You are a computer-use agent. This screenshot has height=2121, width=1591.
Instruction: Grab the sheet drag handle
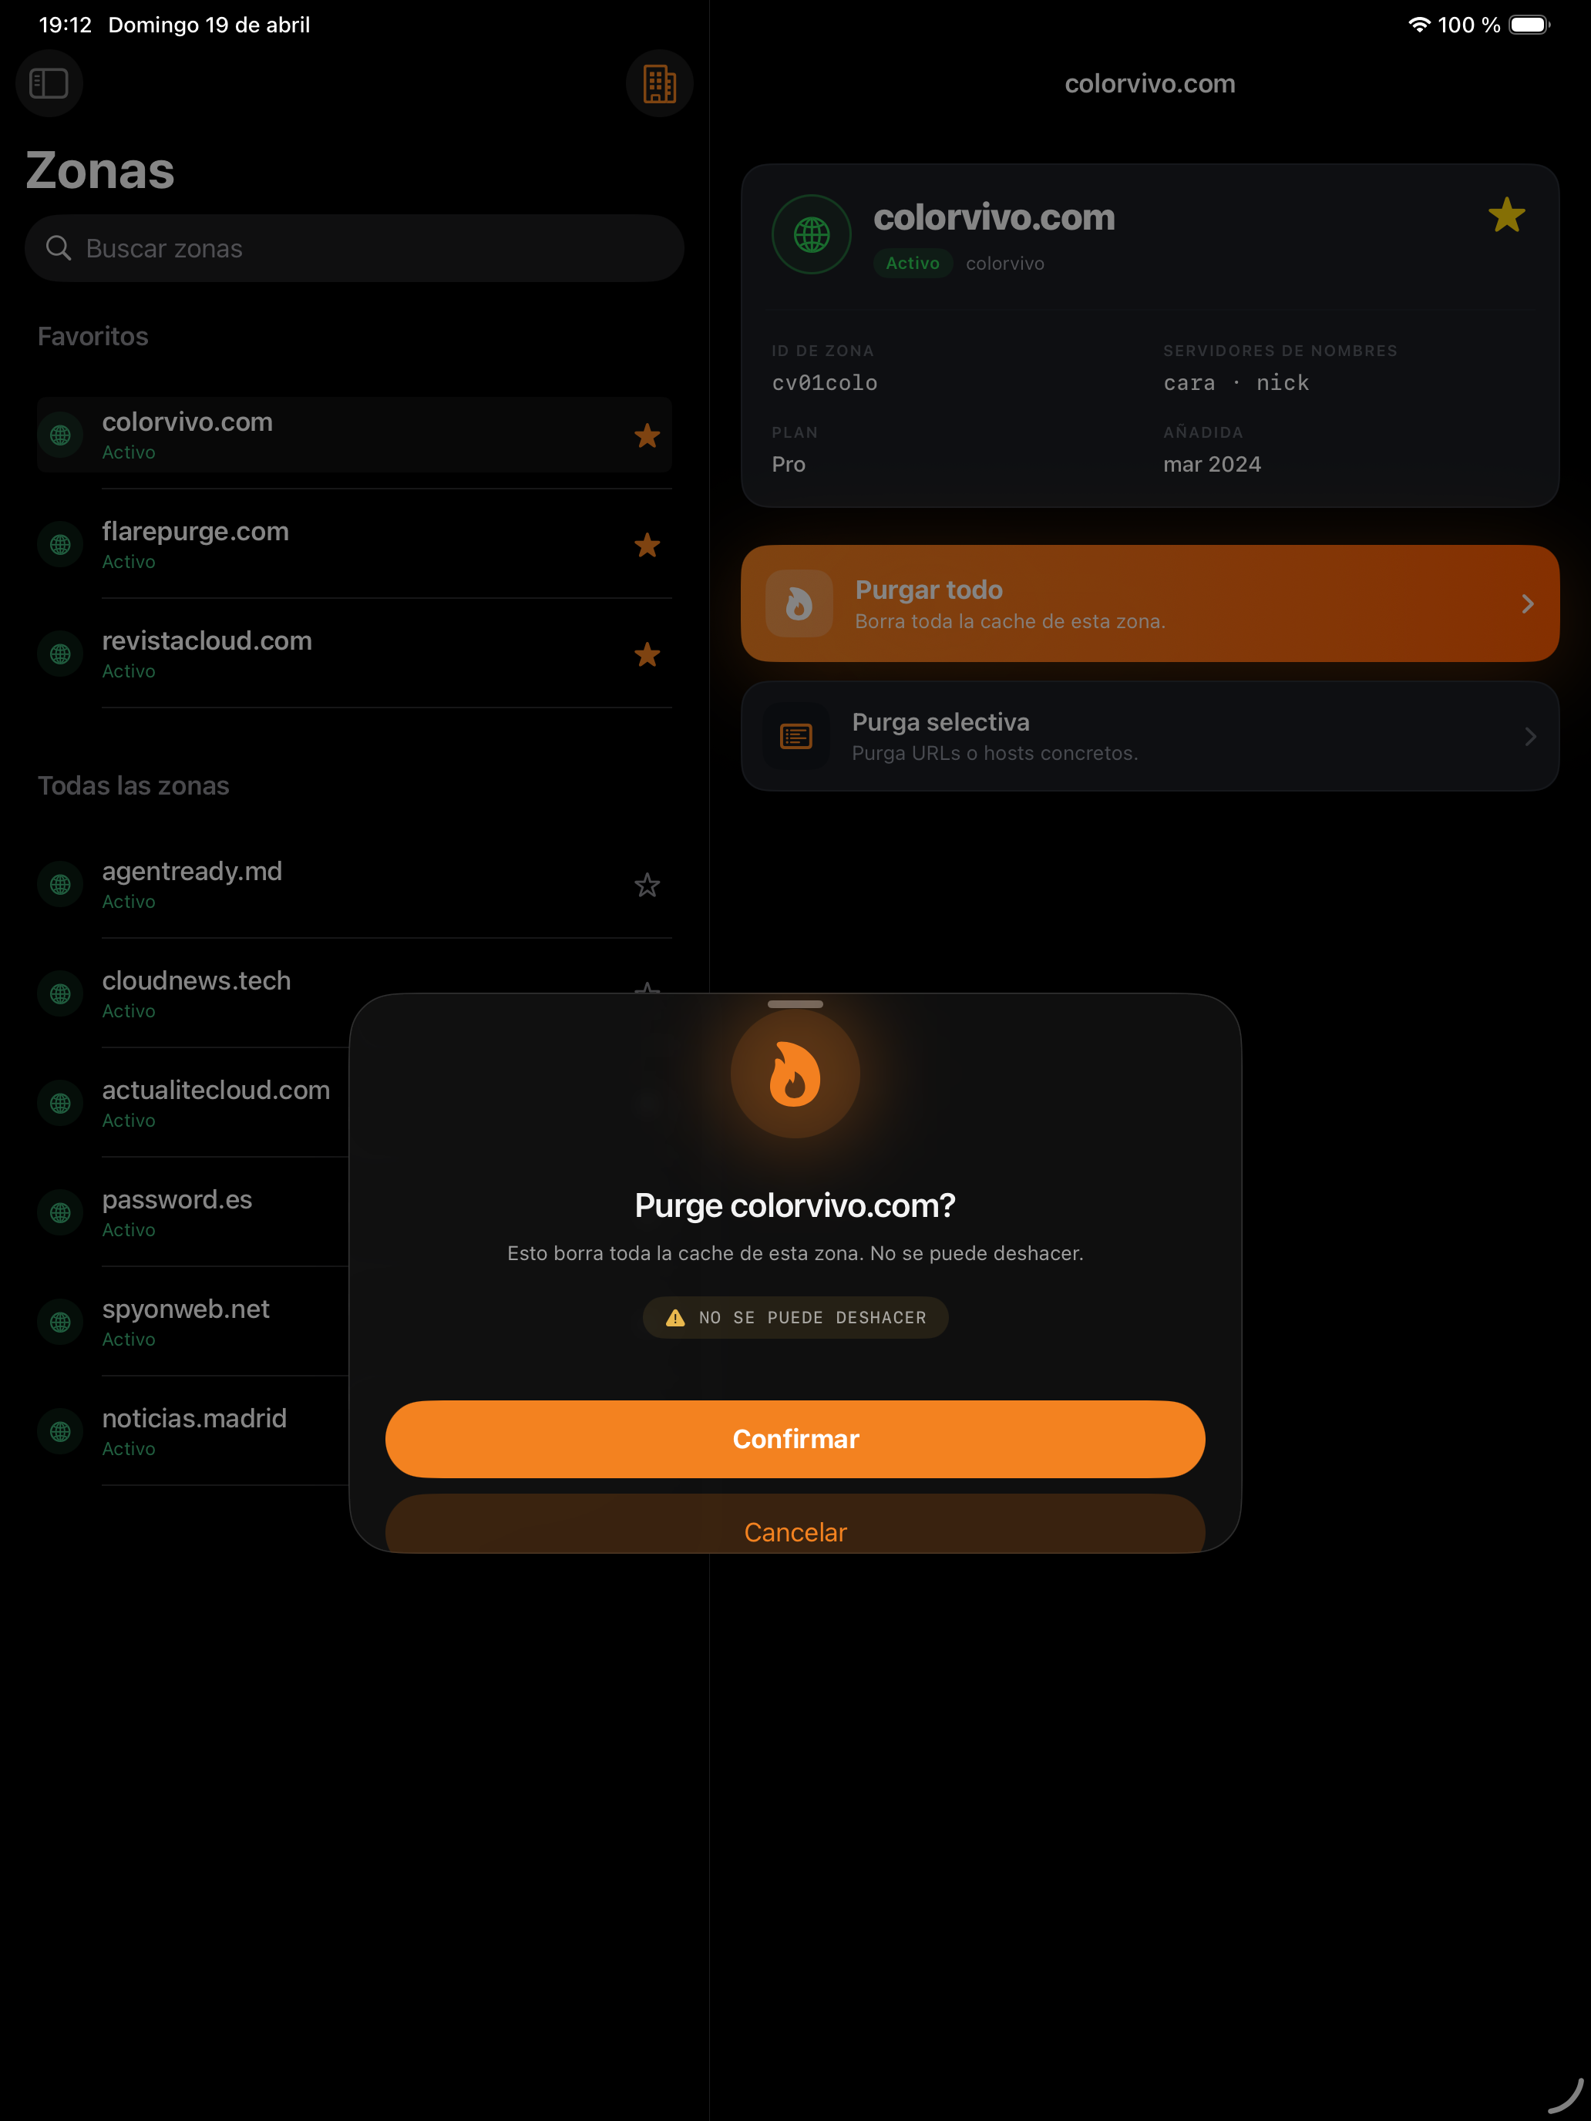click(795, 1004)
